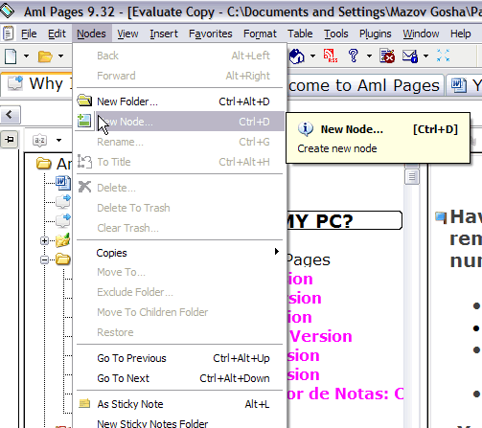Click the 'MY PC?' heading box

point(344,220)
